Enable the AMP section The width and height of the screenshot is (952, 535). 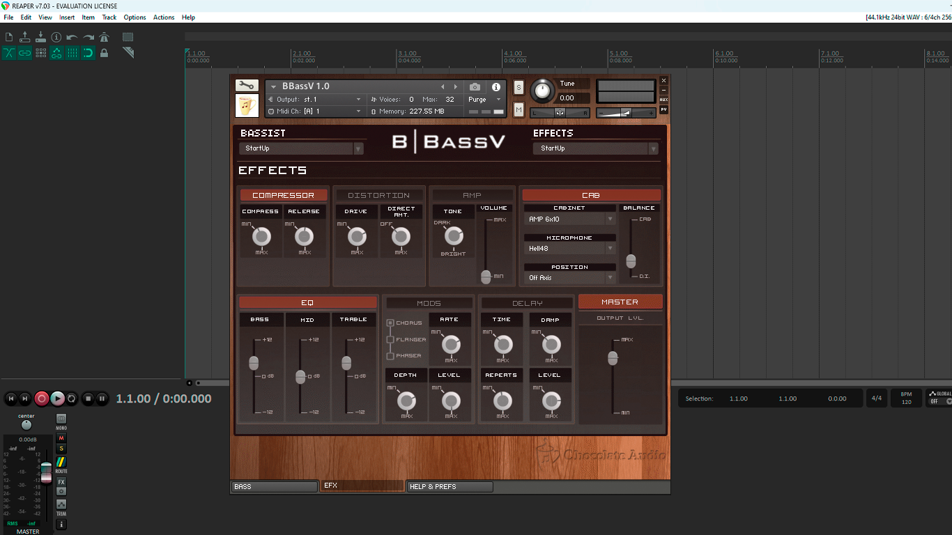tap(472, 195)
